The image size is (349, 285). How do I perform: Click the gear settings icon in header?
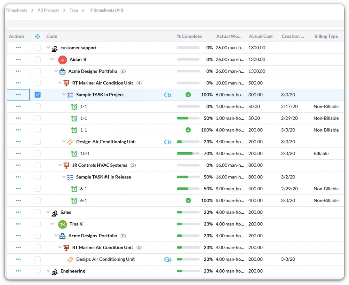(37, 36)
